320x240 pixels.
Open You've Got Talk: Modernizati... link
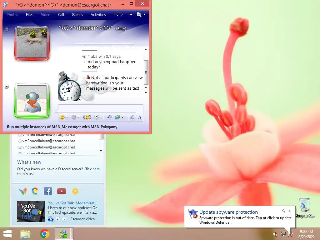(x=73, y=203)
